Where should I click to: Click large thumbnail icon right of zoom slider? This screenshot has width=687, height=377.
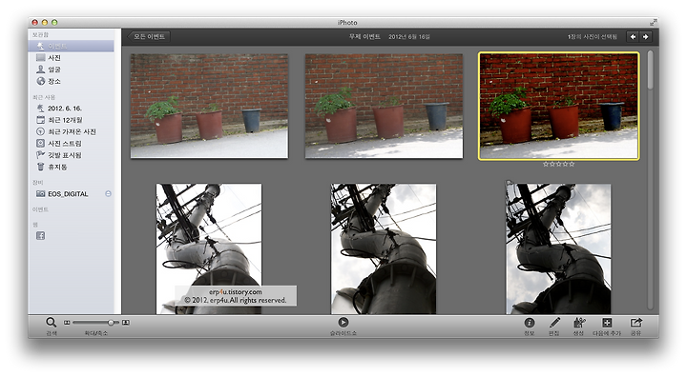126,323
